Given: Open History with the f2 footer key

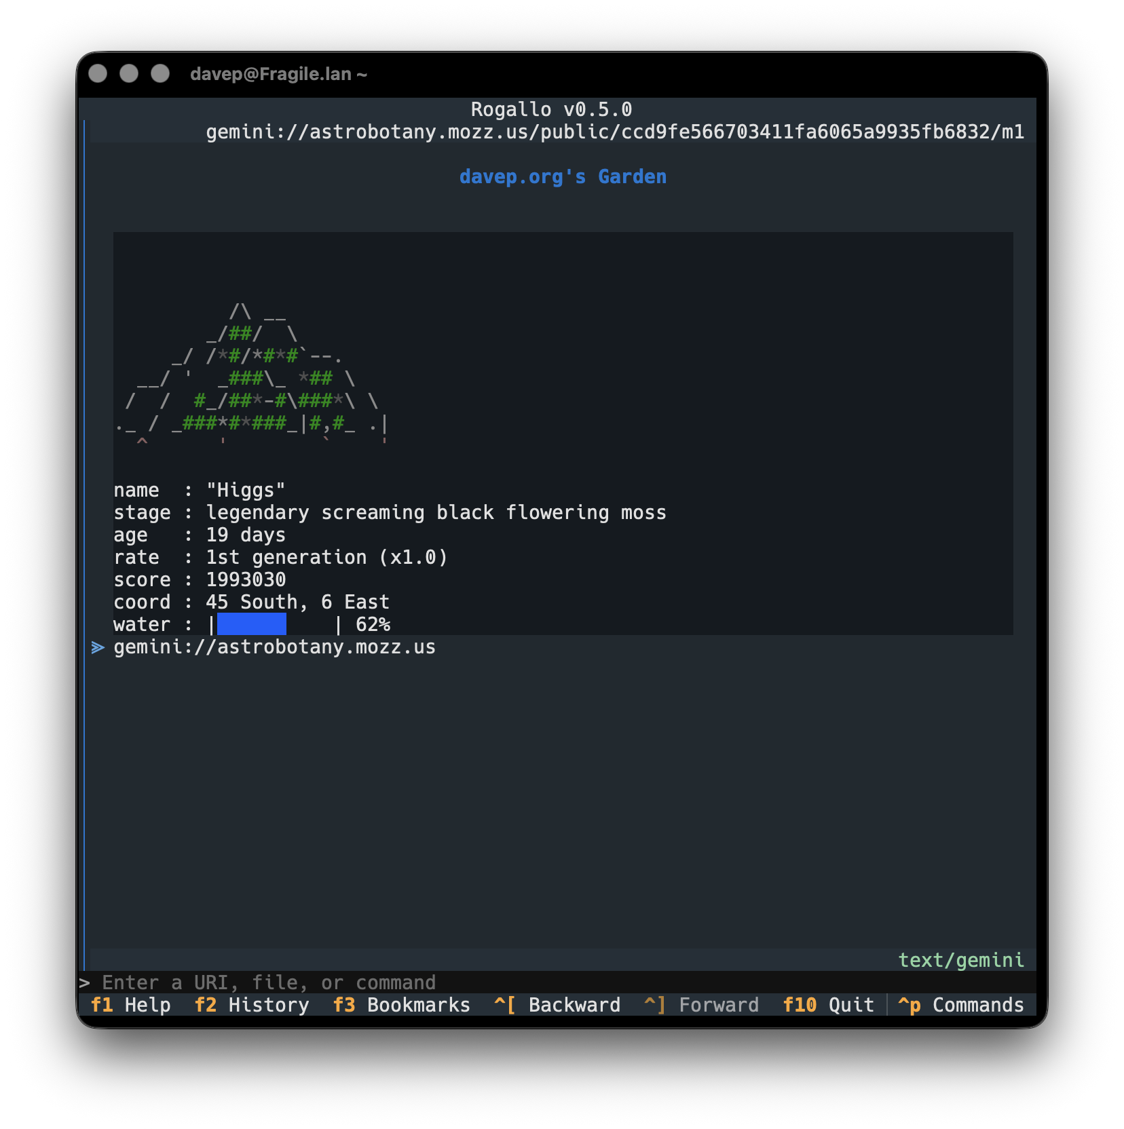Looking at the screenshot, I should pos(251,1005).
